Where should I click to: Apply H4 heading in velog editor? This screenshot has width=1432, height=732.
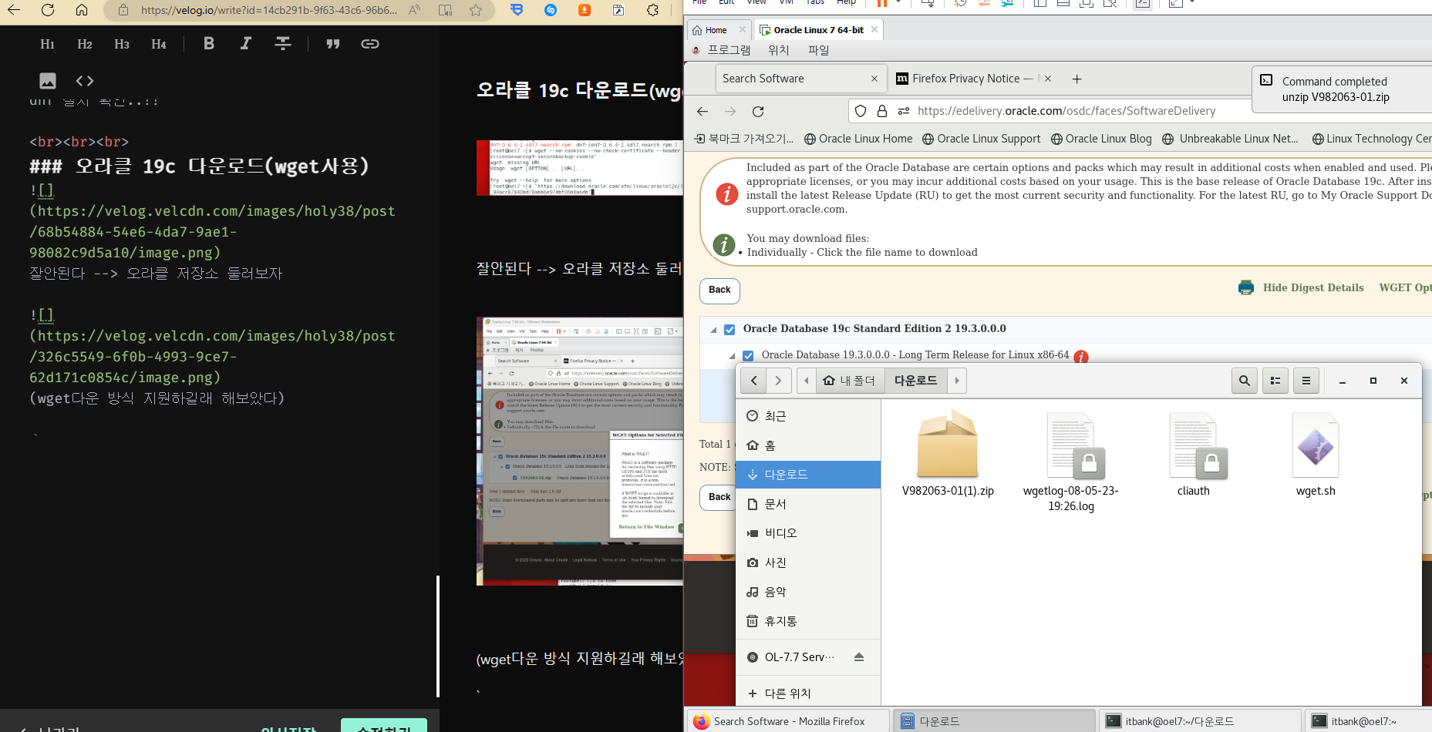tap(159, 44)
